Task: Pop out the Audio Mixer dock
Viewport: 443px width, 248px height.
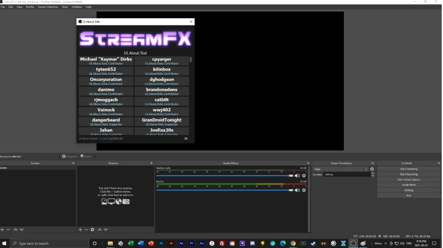Action: coord(308,163)
